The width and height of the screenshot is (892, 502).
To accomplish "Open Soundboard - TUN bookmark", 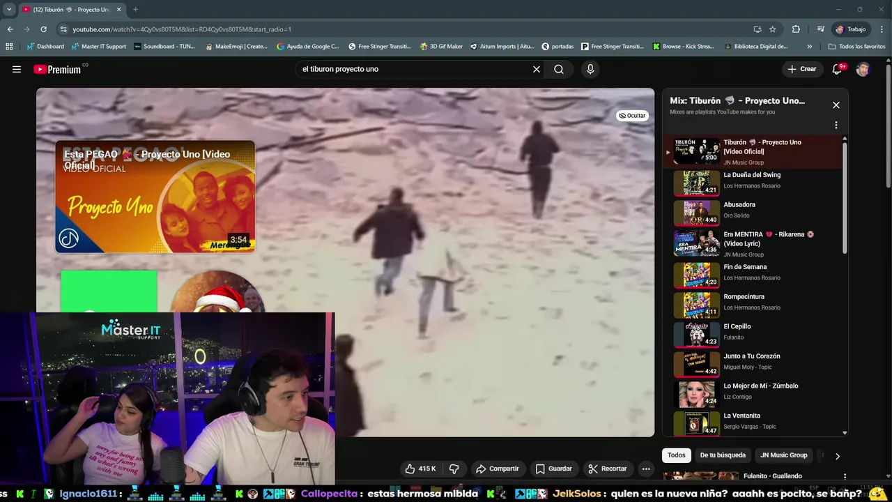I will (164, 47).
